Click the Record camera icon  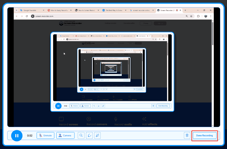[89, 119]
